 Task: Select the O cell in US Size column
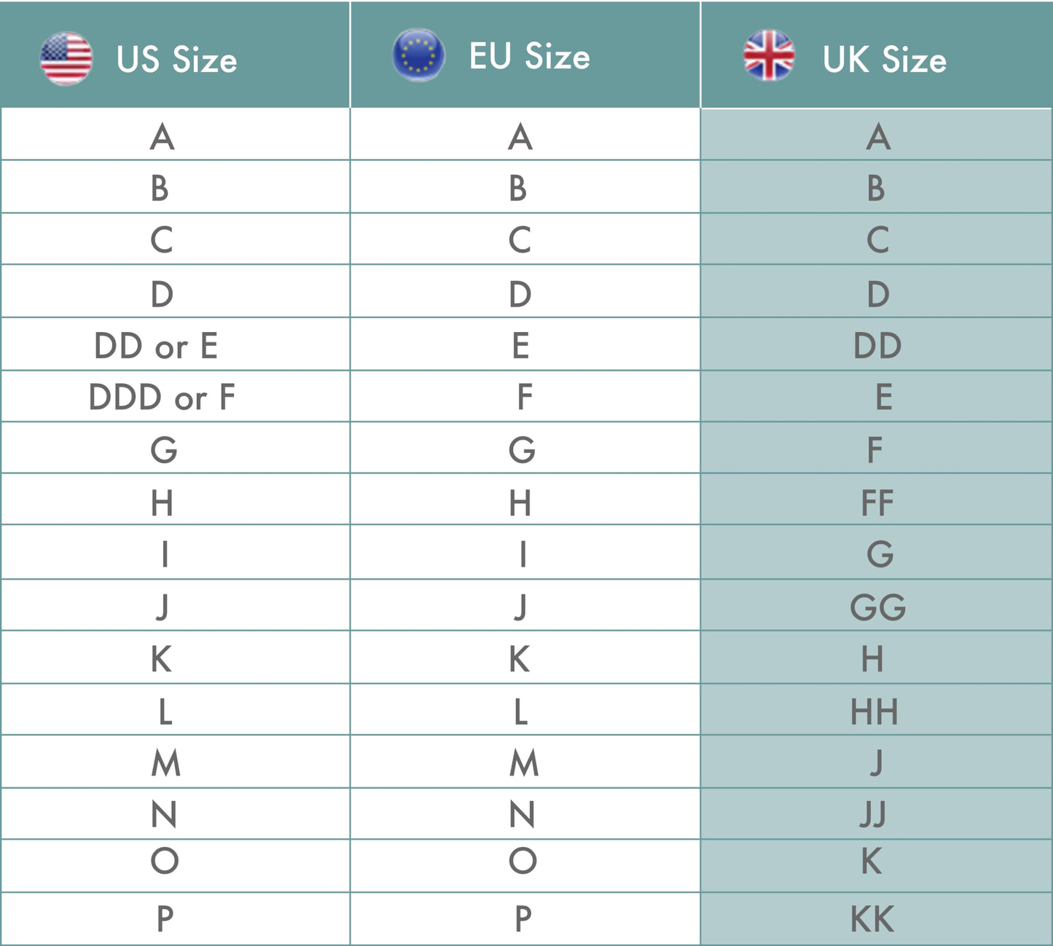tap(165, 861)
